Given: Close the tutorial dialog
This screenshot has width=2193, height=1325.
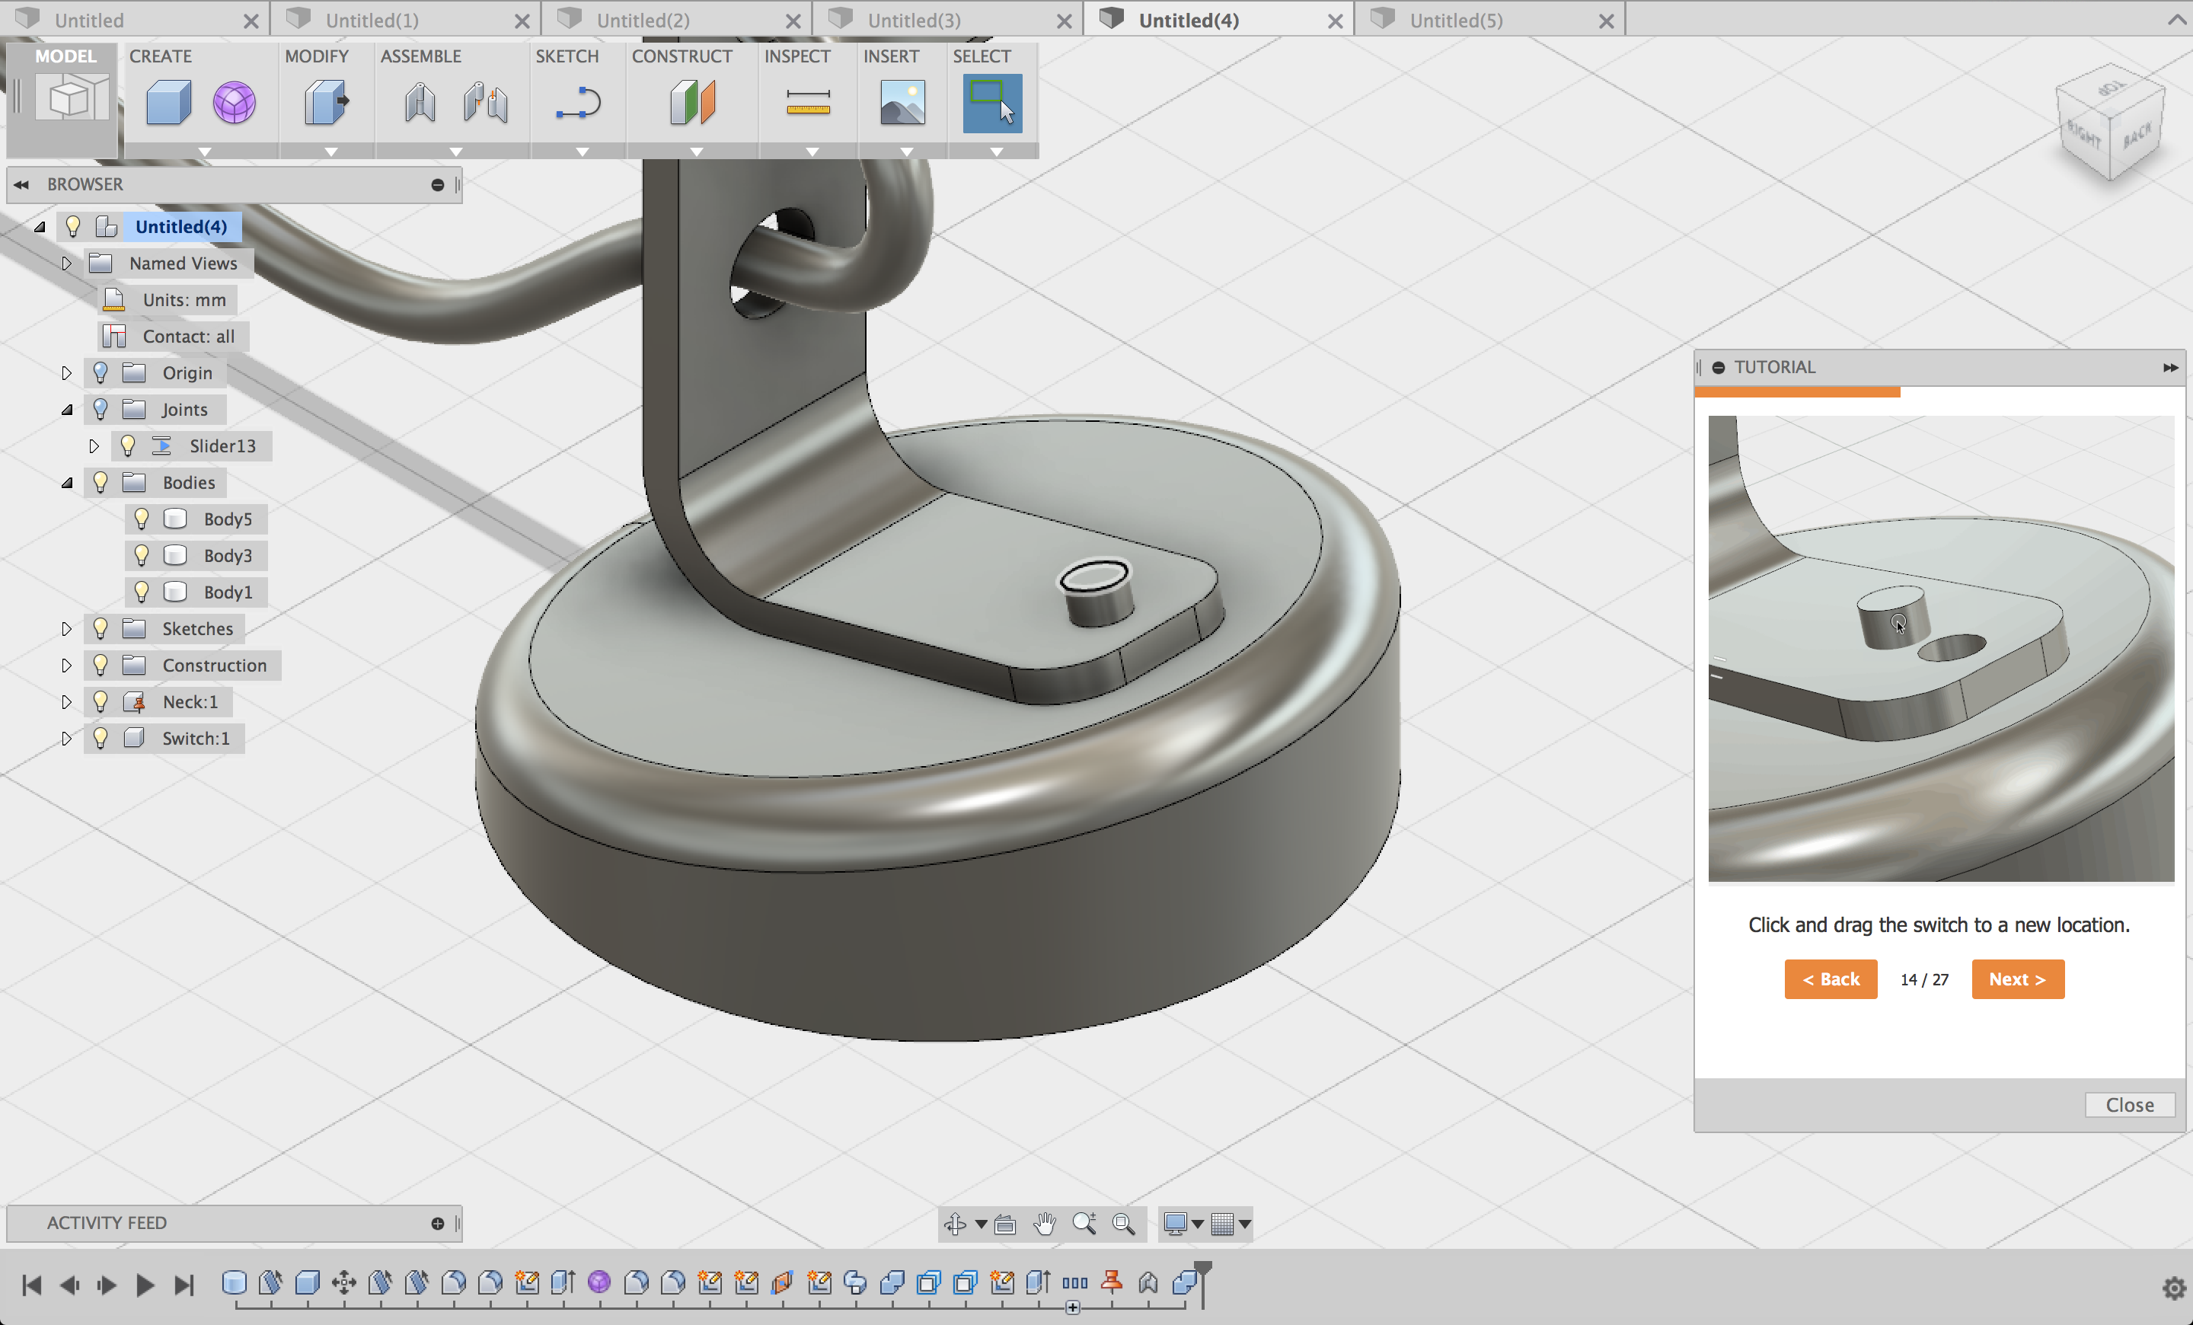Looking at the screenshot, I should pyautogui.click(x=2129, y=1104).
